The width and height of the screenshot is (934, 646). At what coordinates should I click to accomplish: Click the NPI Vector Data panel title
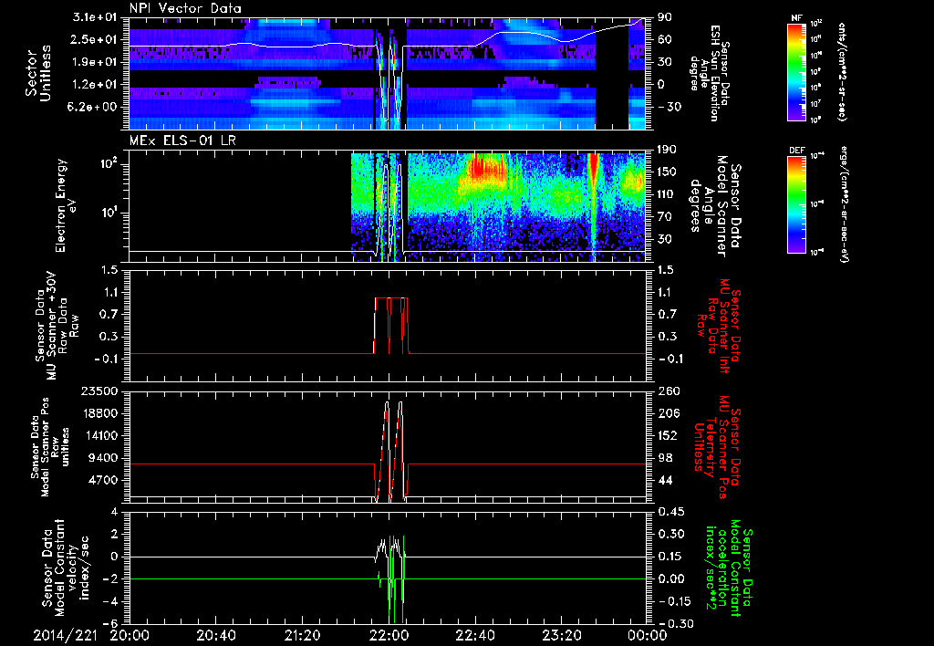pos(185,8)
